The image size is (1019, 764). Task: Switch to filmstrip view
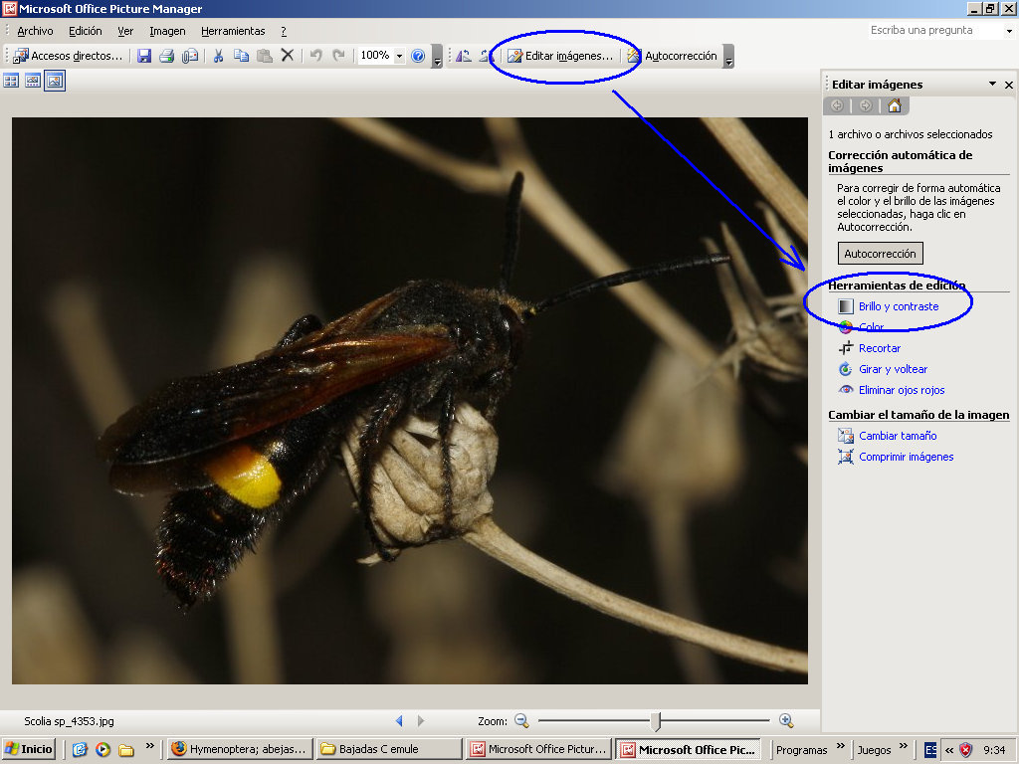click(33, 82)
